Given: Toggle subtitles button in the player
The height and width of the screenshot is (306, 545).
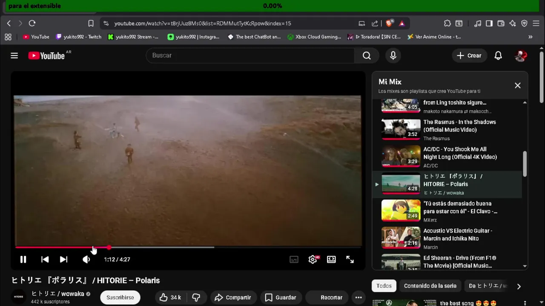Looking at the screenshot, I should [294, 259].
